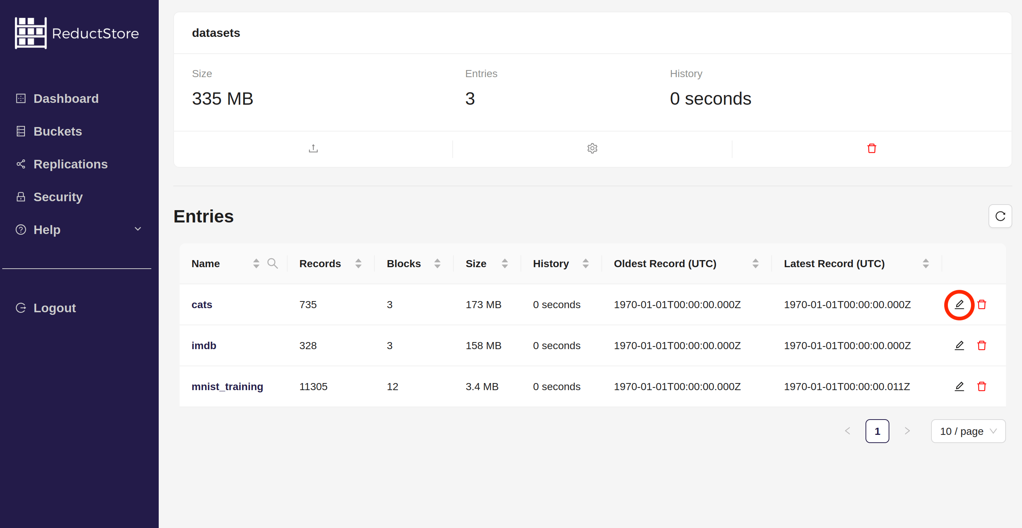Toggle sorting on Size column
This screenshot has width=1022, height=528.
click(x=504, y=263)
